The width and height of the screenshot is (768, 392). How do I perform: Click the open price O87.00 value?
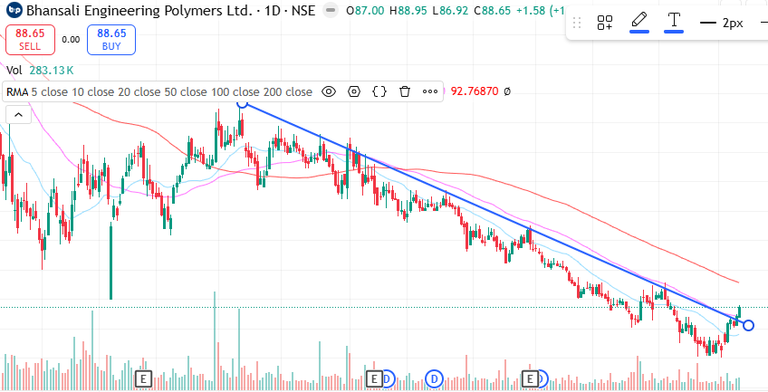click(365, 10)
